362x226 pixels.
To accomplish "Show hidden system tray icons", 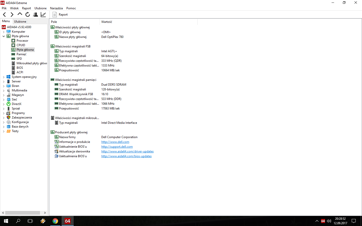I will coord(317,221).
